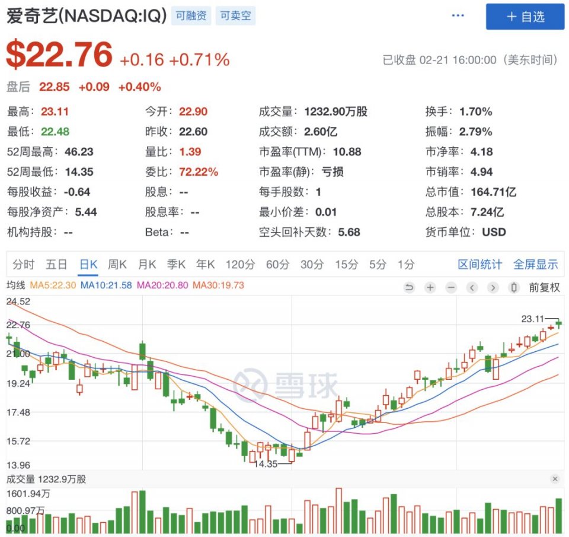
Task: Switch to the 分时 chart tab
Action: (x=23, y=265)
